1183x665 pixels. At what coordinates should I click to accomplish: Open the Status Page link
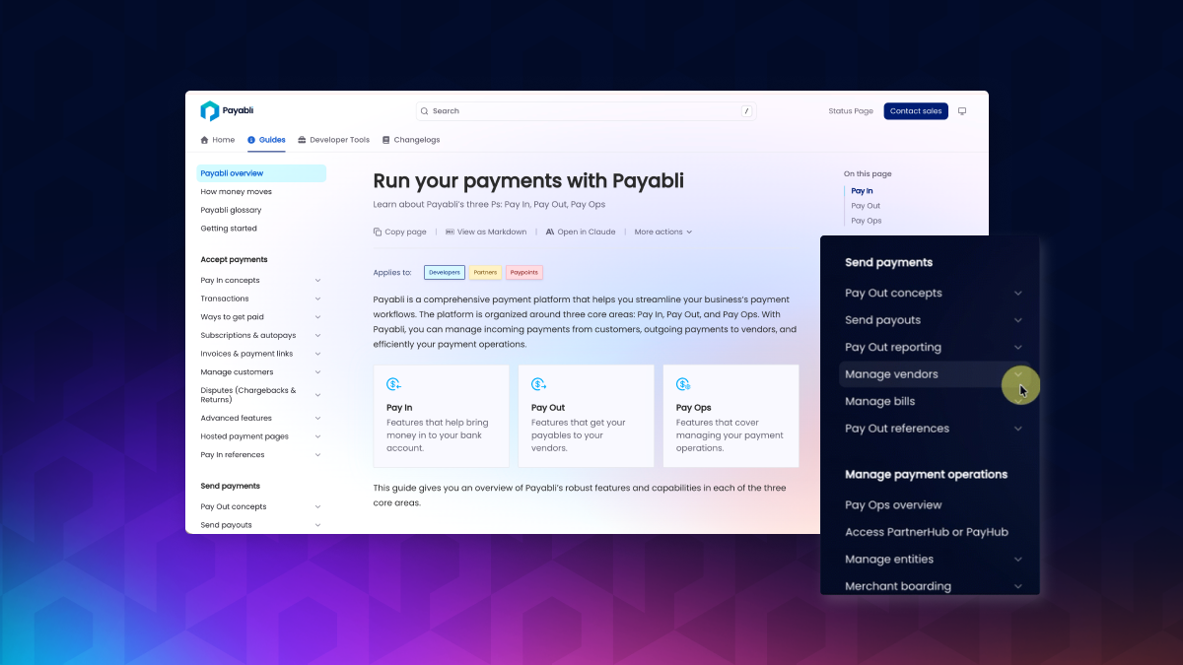[x=850, y=111]
